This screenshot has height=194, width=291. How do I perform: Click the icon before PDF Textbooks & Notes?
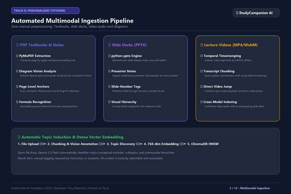coord(17,45)
